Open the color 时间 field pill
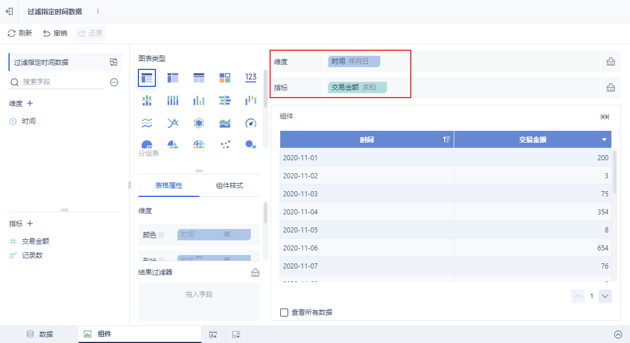This screenshot has height=343, width=630. click(x=214, y=234)
